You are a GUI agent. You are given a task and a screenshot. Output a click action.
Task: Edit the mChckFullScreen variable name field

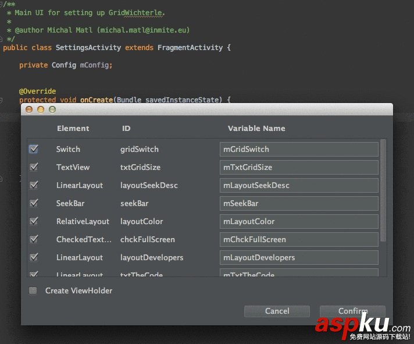point(299,239)
